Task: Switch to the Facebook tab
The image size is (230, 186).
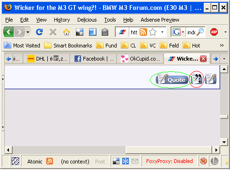Action: 93,59
